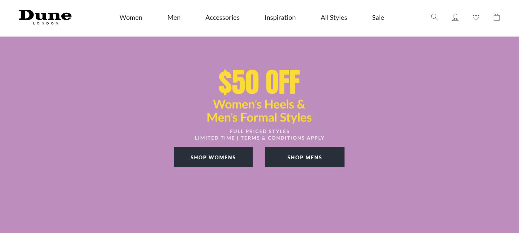Expand the All Styles navigation item
The image size is (519, 233).
[x=334, y=18]
